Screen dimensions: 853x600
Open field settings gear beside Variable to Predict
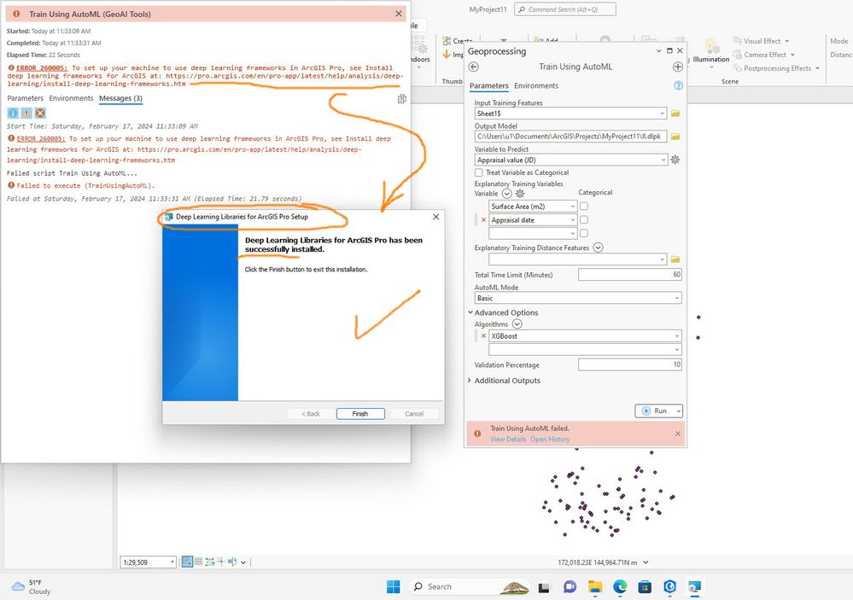[x=675, y=160]
